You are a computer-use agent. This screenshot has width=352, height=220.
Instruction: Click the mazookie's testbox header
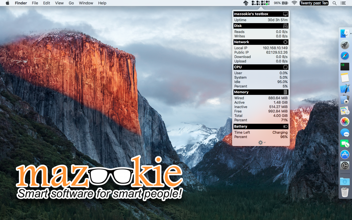(x=261, y=14)
